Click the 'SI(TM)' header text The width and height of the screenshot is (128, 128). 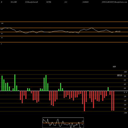click(49, 2)
